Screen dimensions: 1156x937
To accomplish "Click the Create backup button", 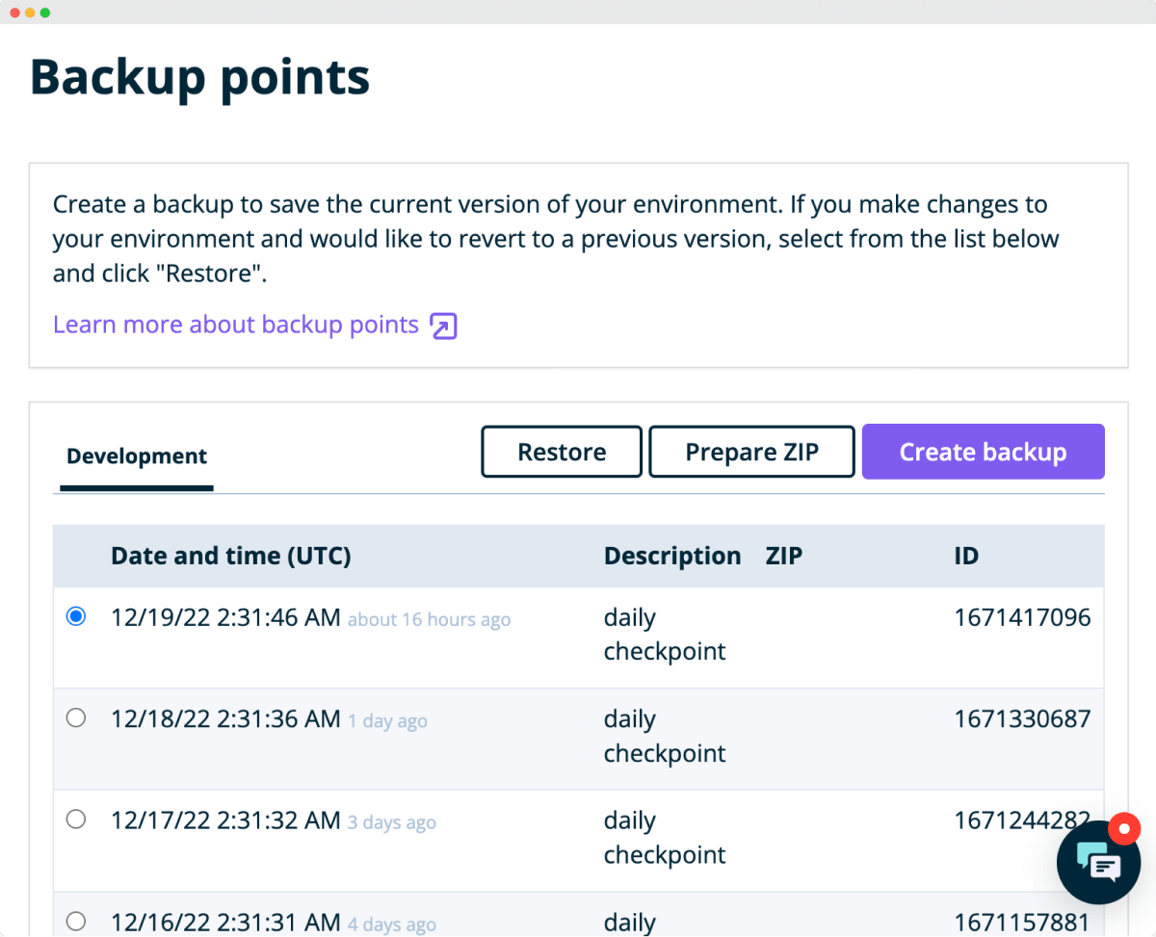I will 983,451.
